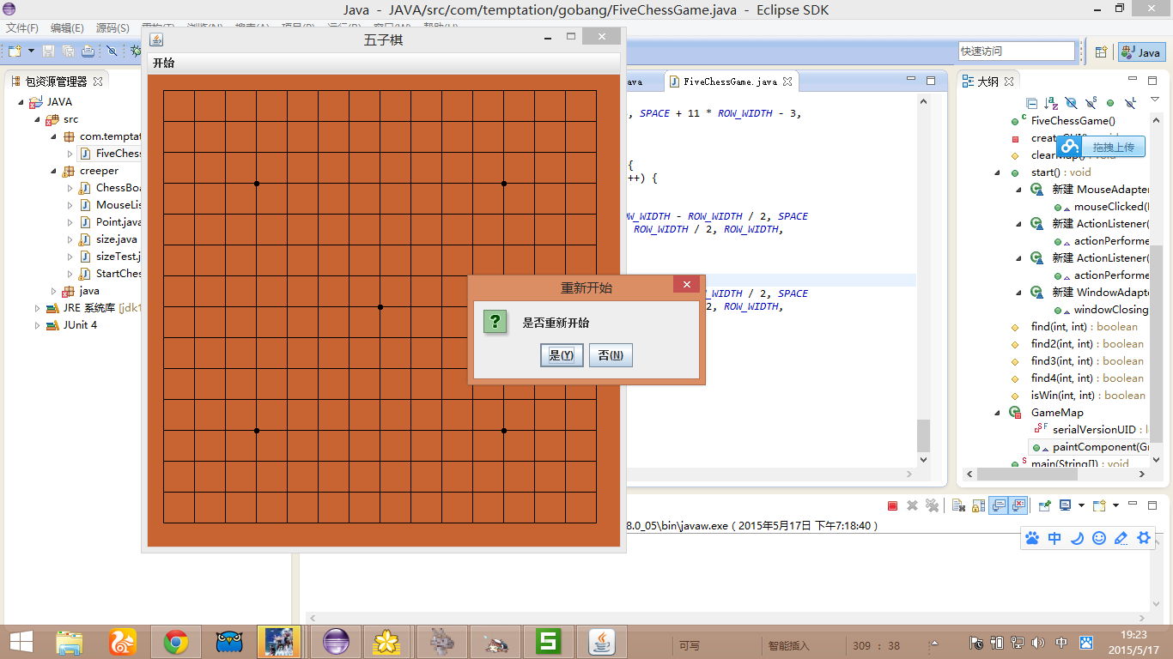The width and height of the screenshot is (1173, 659).
Task: Click the New file toolbar icon
Action: point(15,51)
